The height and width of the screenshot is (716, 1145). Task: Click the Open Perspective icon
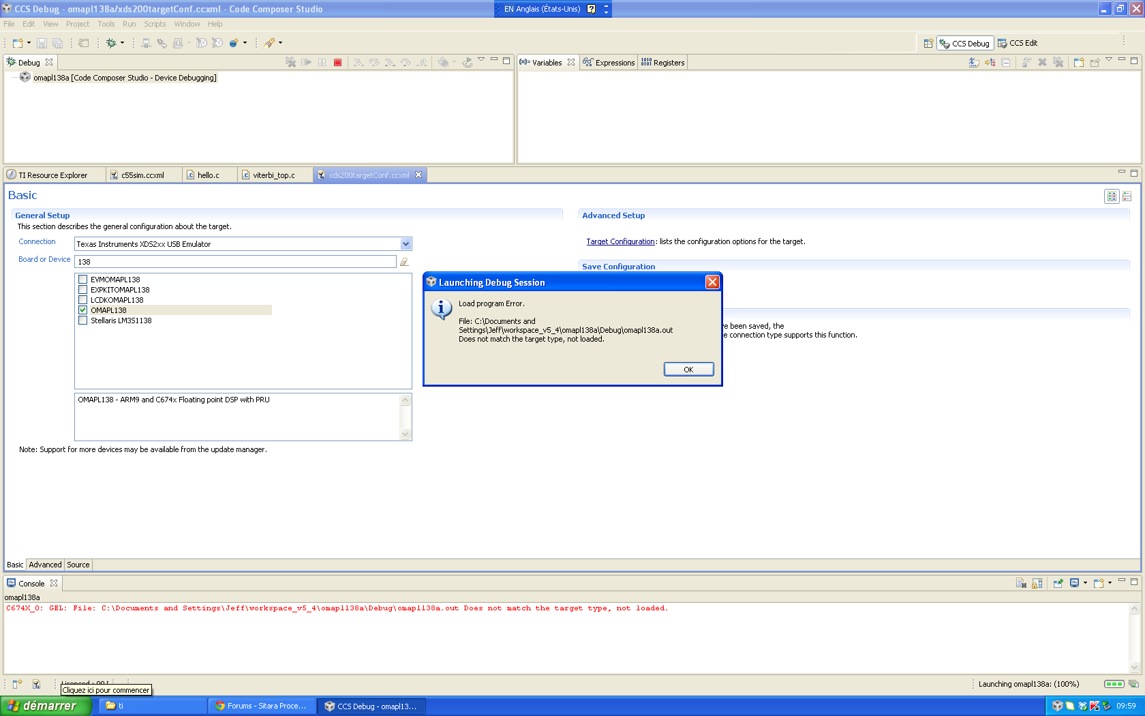click(928, 43)
